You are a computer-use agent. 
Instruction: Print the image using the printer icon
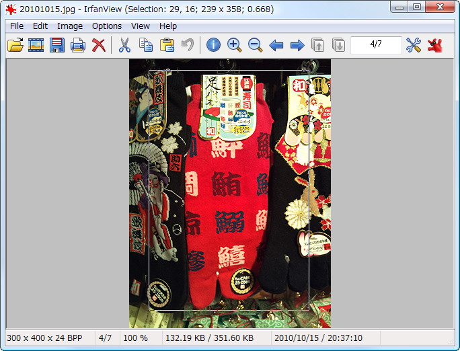tap(78, 45)
